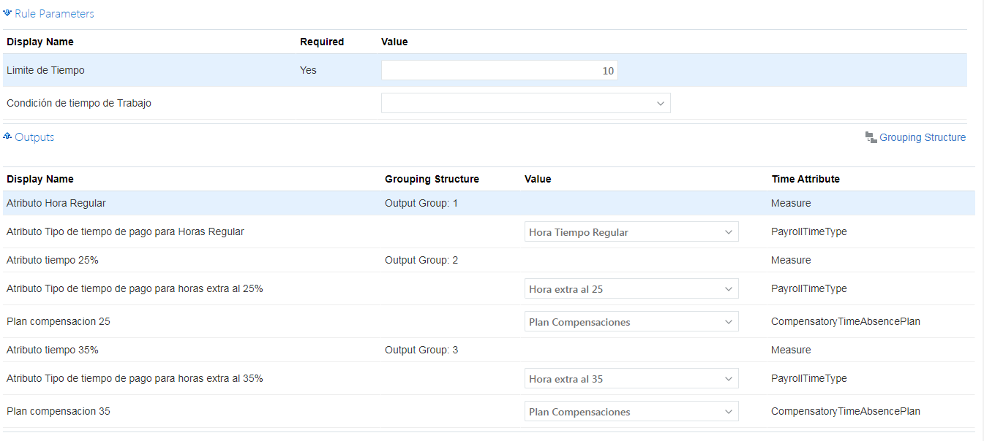The width and height of the screenshot is (984, 441).
Task: Click the Grouping Structure hierarchy icon
Action: point(871,137)
